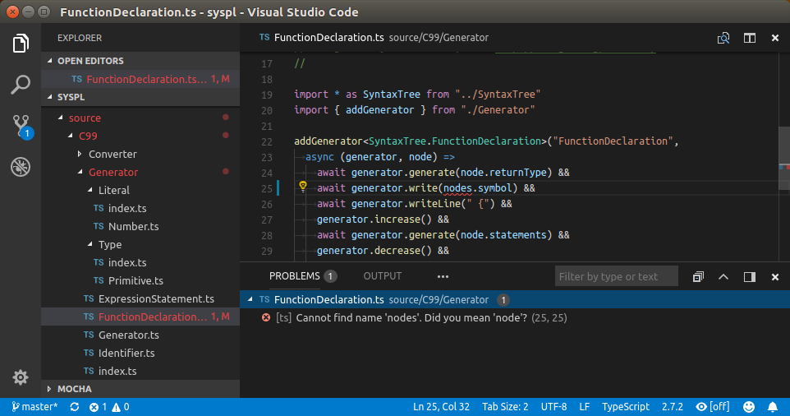Maximize the panel with chevron up
This screenshot has width=790, height=416.
click(723, 276)
